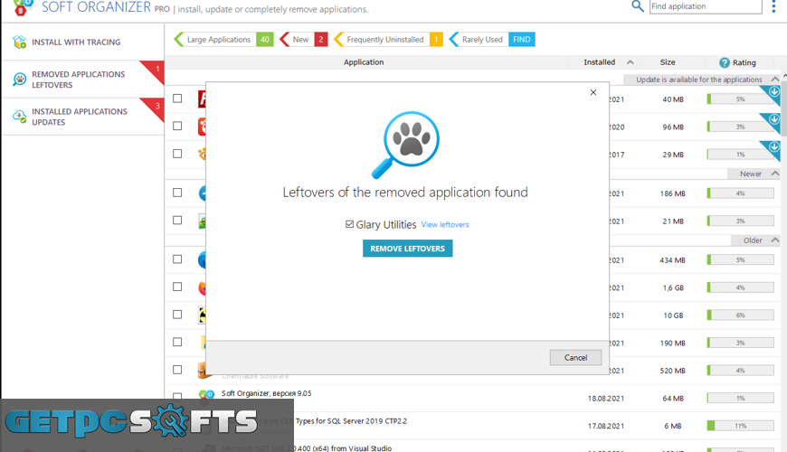Viewport: 787px width, 452px height.
Task: Check the box for the 96 MB application
Action: click(x=177, y=126)
